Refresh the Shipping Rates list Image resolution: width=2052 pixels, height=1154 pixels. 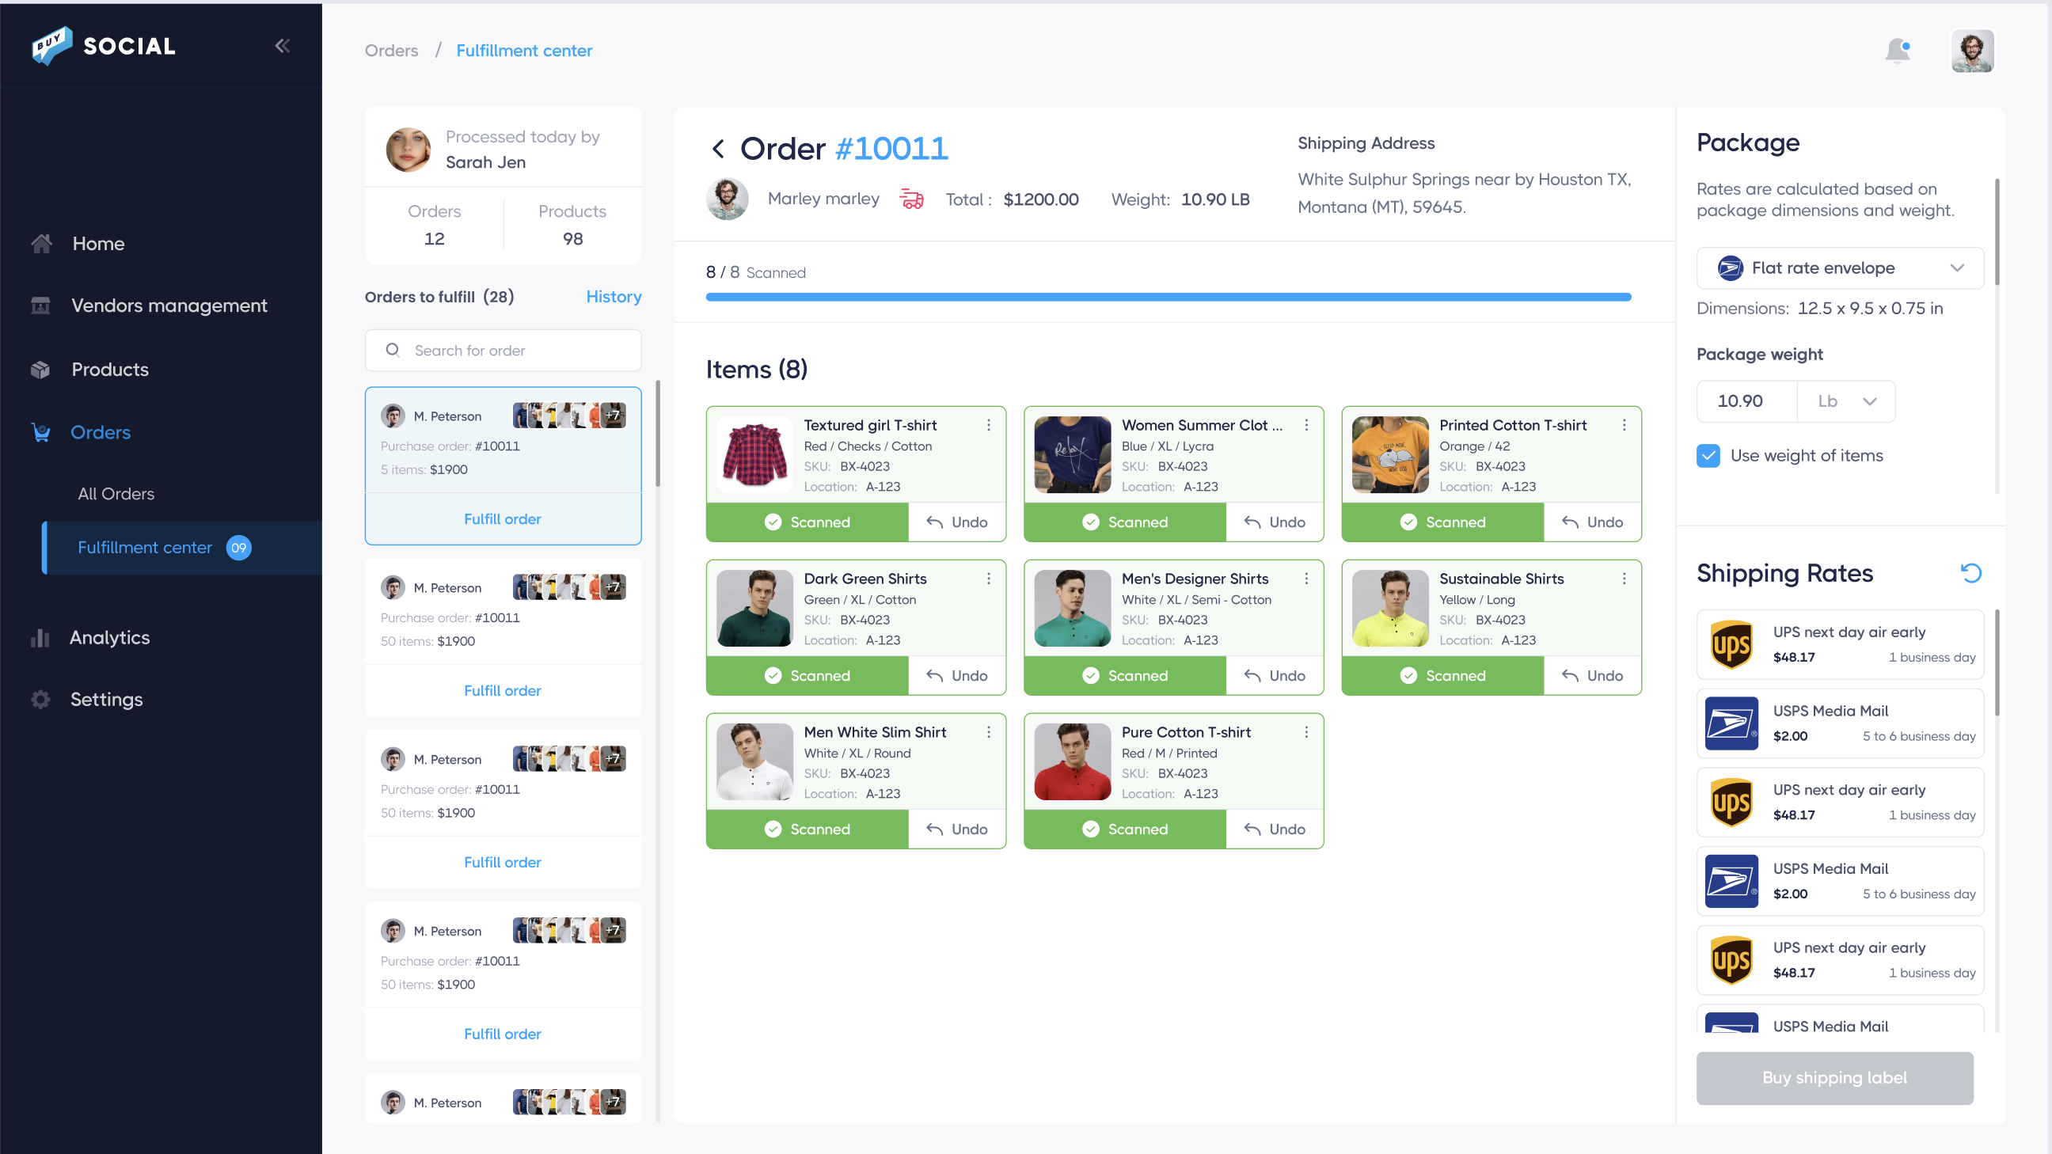click(1970, 572)
